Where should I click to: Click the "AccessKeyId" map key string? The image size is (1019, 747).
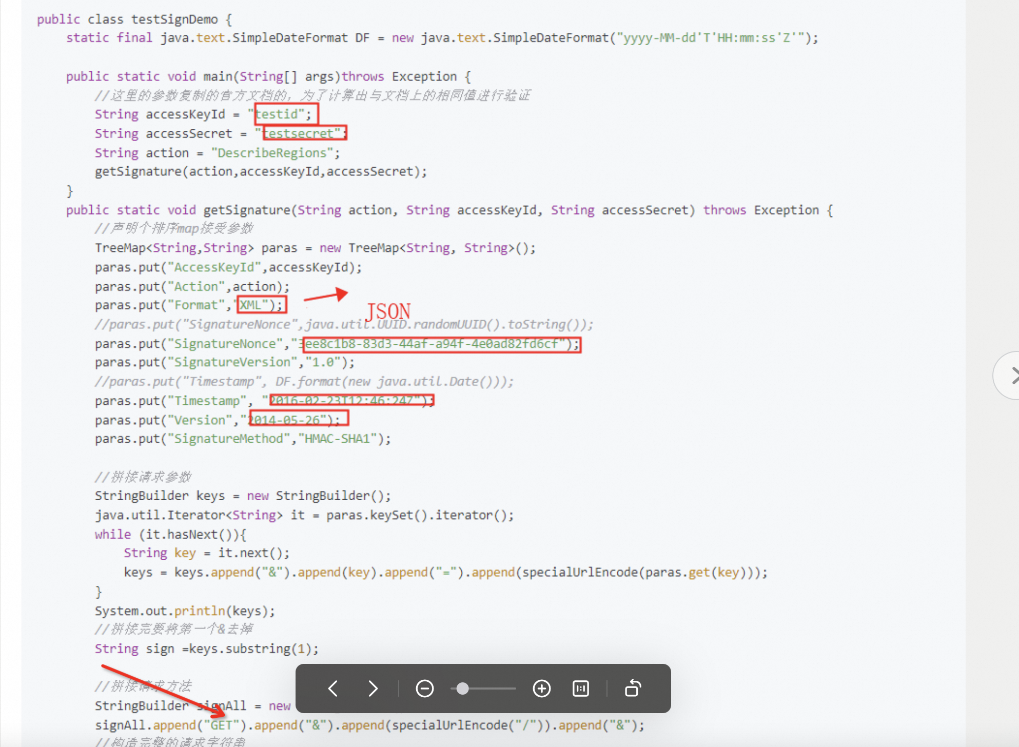click(x=214, y=267)
